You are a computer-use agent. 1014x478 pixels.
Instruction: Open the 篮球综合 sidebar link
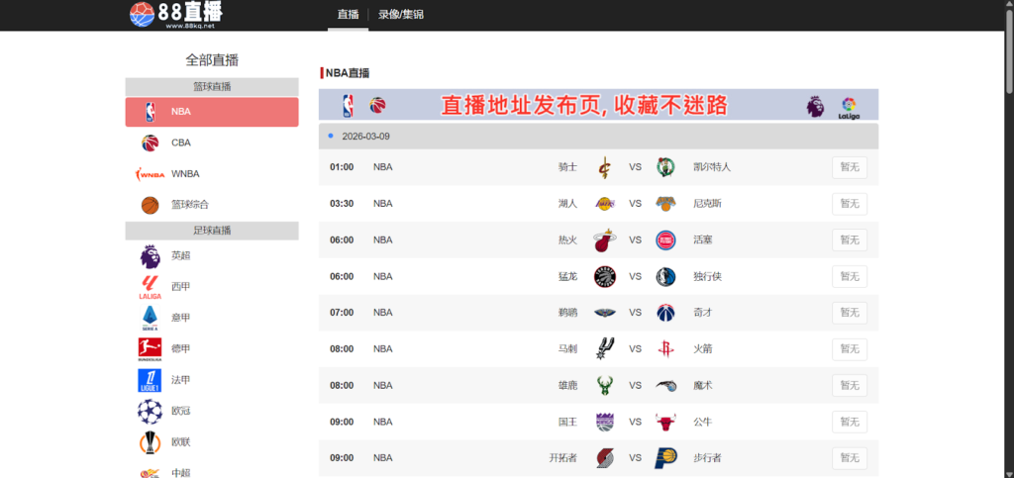click(189, 205)
